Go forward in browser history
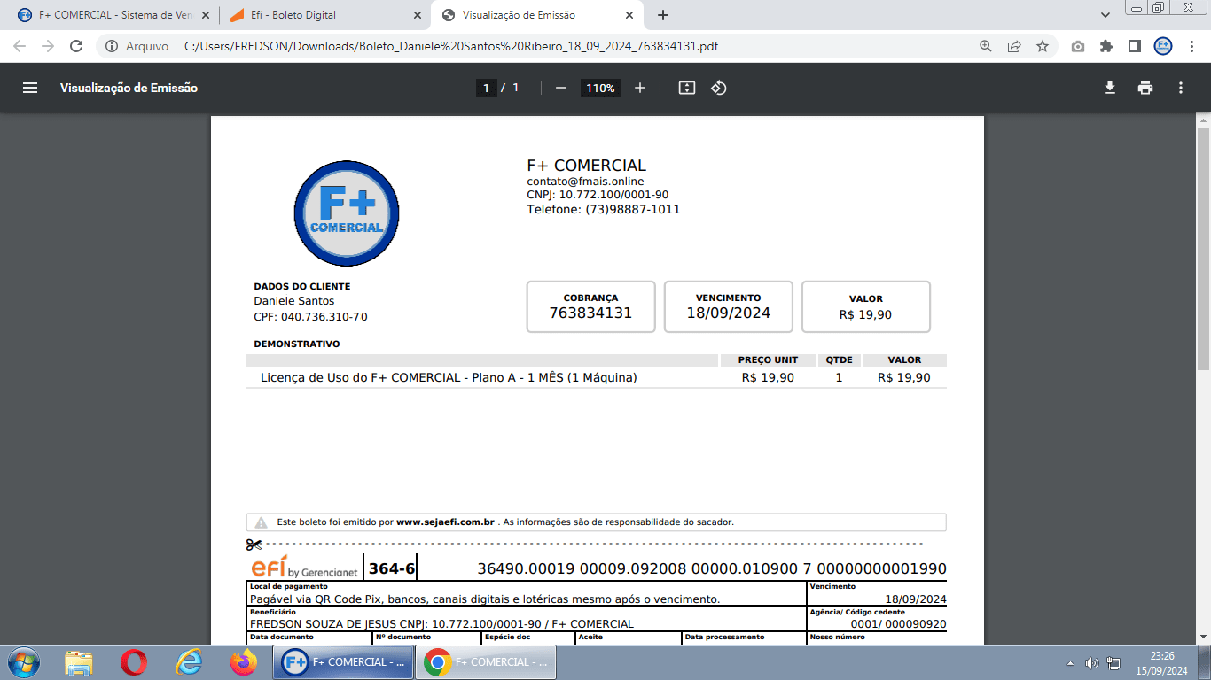The image size is (1211, 680). 48,46
